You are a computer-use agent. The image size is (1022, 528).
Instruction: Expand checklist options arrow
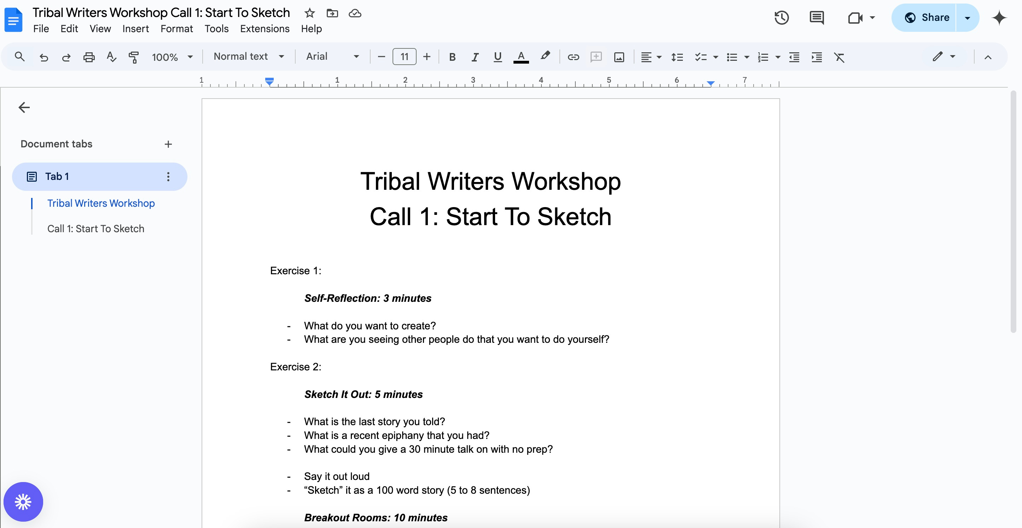[716, 57]
